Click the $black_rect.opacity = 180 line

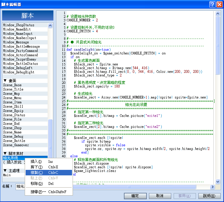tap(97, 86)
